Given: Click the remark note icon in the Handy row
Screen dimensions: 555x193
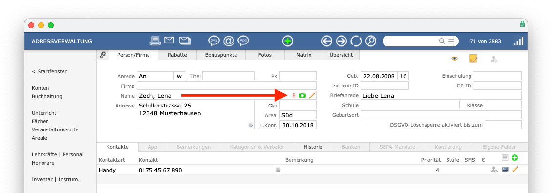Looking at the screenshot, I should (x=278, y=170).
